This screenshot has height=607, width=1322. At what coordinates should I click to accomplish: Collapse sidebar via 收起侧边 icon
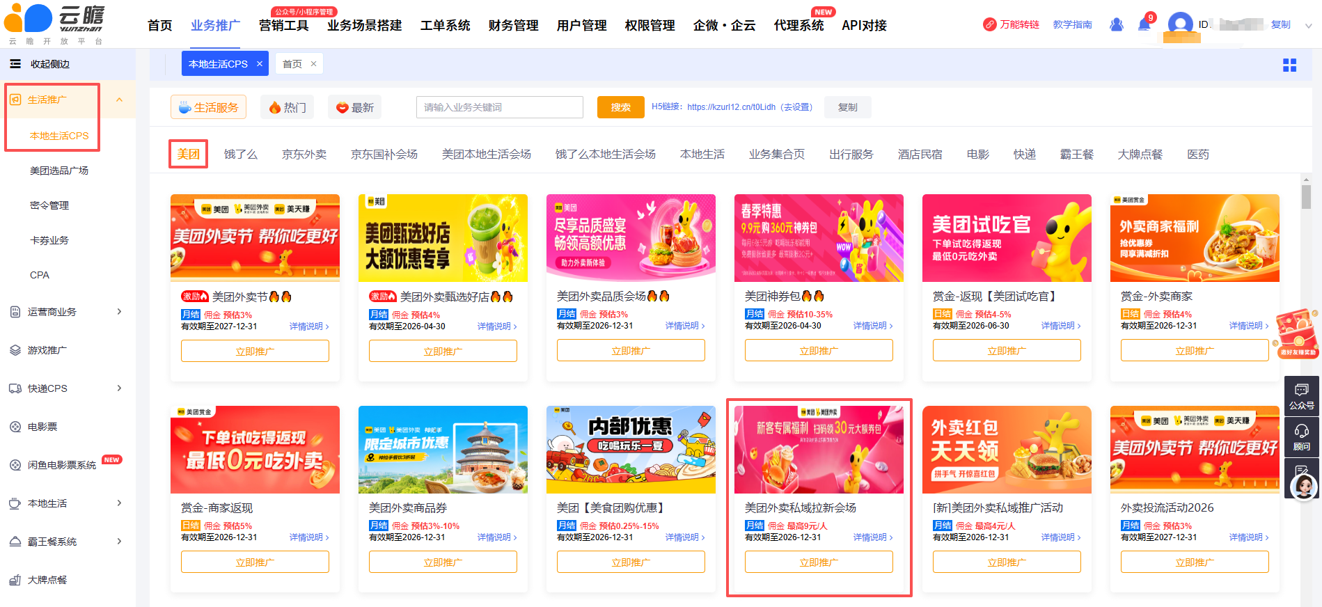point(15,64)
